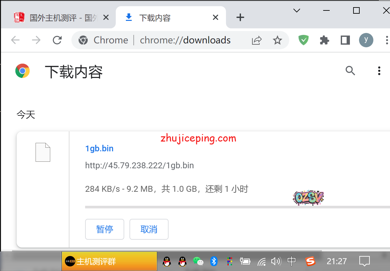Switch input language via 中 indicator
The height and width of the screenshot is (271, 390).
point(291,261)
